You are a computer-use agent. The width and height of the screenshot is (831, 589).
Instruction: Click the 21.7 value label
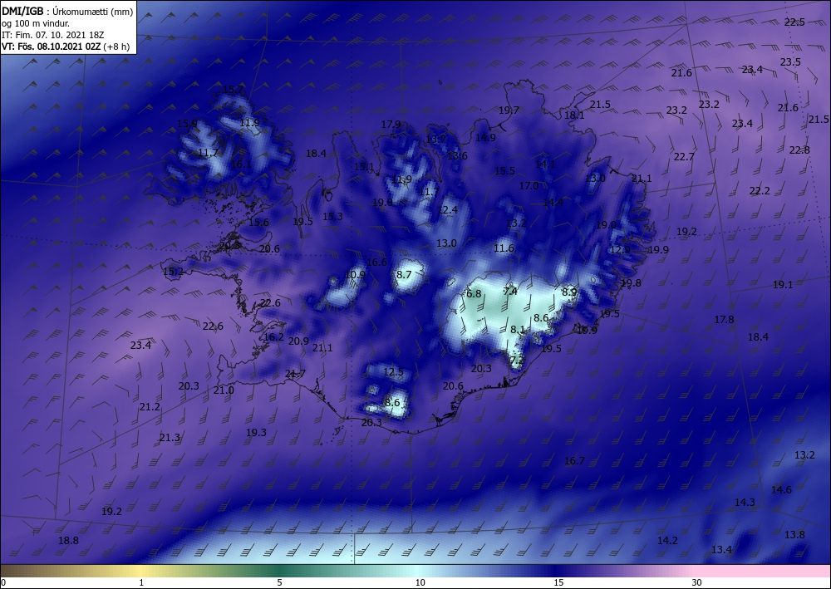coord(295,374)
